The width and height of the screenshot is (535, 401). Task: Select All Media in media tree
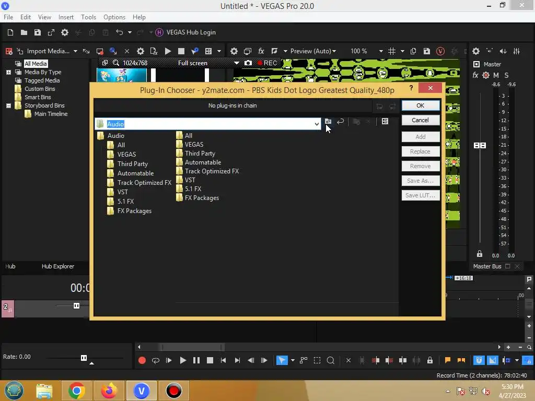coord(36,64)
